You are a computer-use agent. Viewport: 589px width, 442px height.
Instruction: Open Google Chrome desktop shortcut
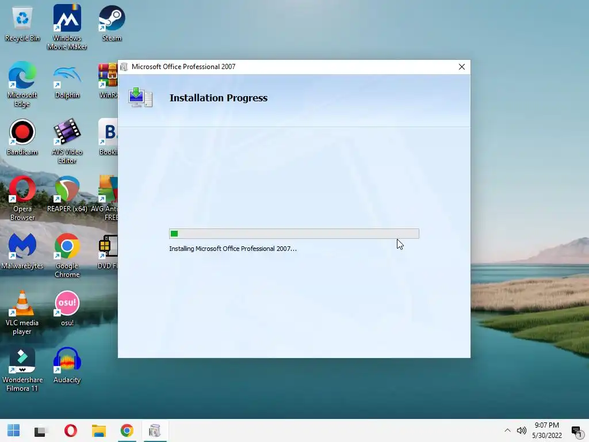point(67,256)
